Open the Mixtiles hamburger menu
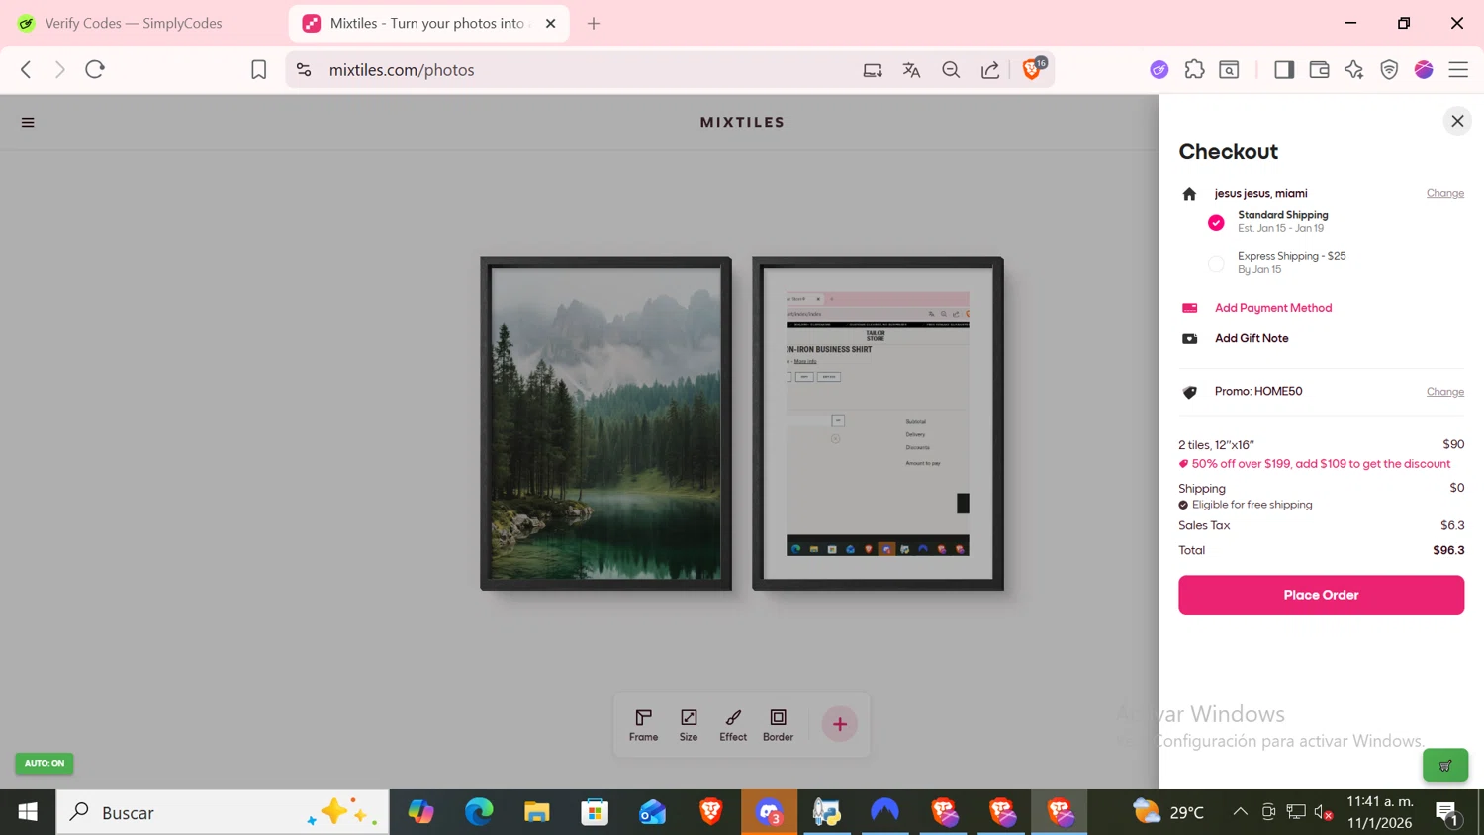The image size is (1484, 835). [x=28, y=123]
